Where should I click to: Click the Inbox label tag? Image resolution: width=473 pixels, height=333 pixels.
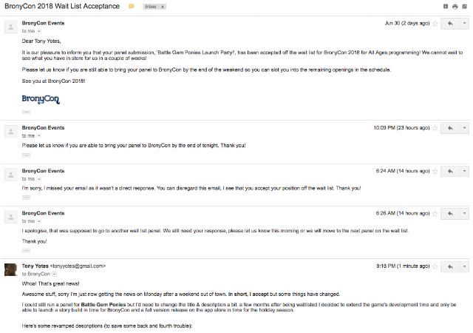151,7
